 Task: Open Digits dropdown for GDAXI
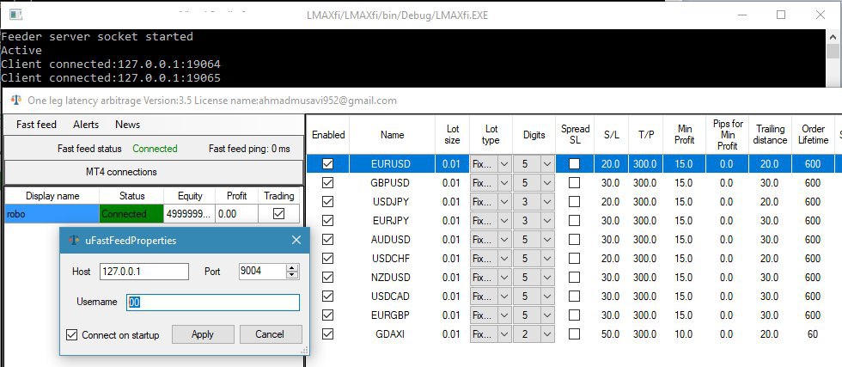pos(547,334)
